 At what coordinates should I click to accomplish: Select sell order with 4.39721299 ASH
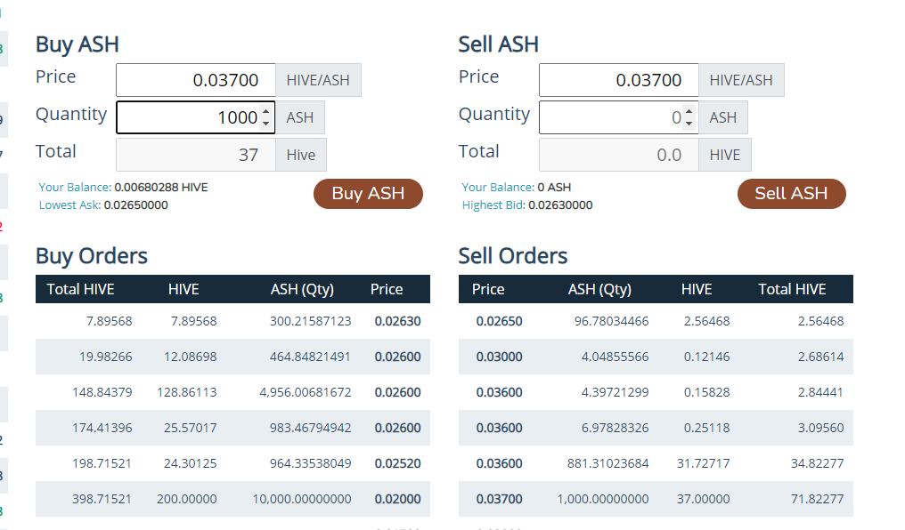(656, 392)
